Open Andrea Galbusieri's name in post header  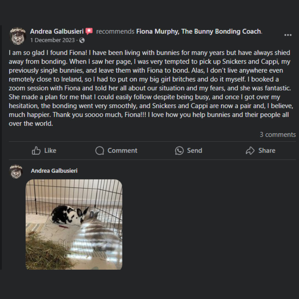(57, 32)
